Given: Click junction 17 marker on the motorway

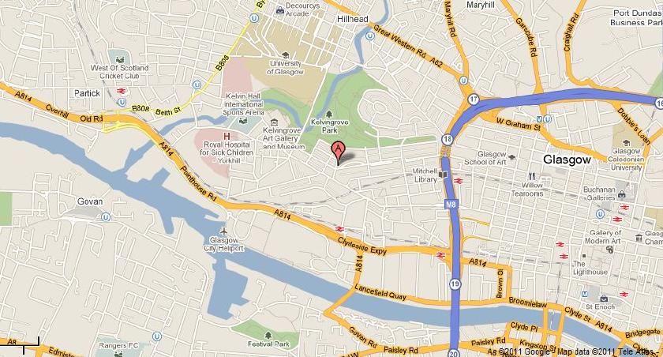Looking at the screenshot, I should [474, 100].
